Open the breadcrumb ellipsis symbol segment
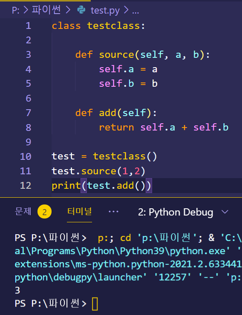 pyautogui.click(x=135, y=12)
